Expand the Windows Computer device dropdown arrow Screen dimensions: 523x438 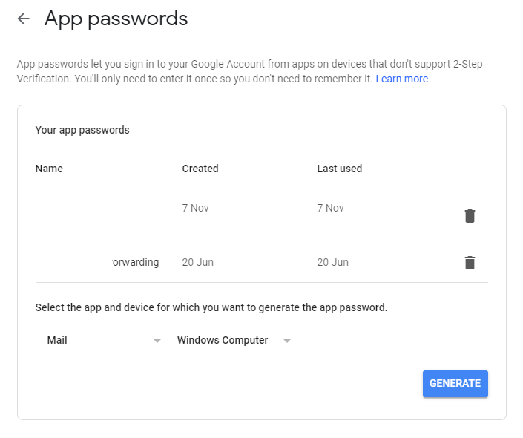click(287, 341)
